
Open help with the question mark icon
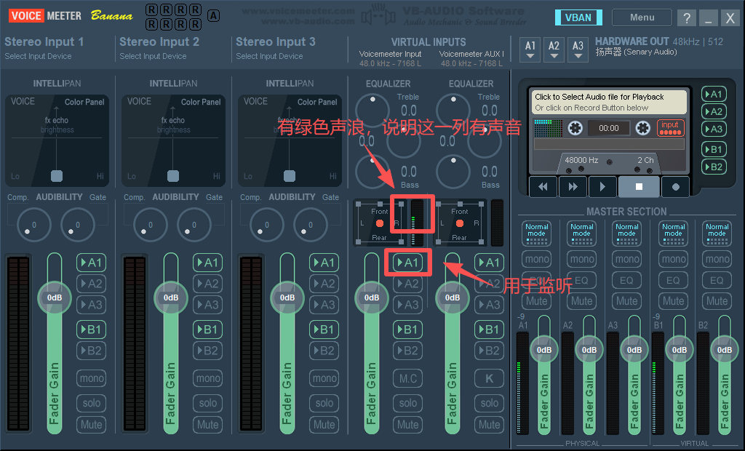[x=686, y=18]
